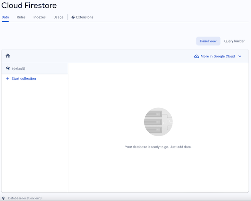251x201 pixels.
Task: Click the Start collection link
Action: [24, 78]
